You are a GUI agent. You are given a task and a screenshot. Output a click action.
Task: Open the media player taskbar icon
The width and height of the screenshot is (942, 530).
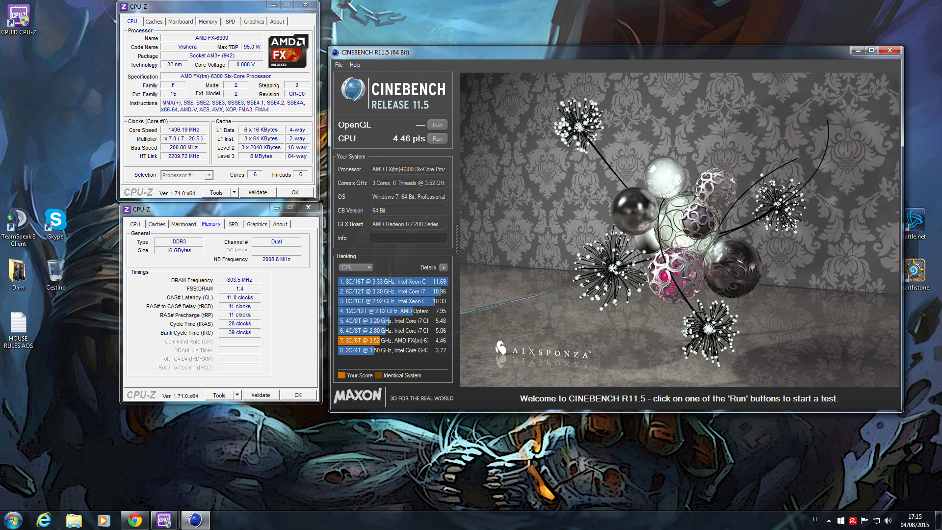pyautogui.click(x=104, y=520)
